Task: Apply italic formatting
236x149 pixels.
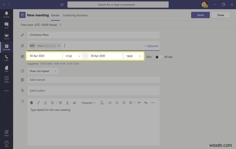Action: tap(38, 103)
